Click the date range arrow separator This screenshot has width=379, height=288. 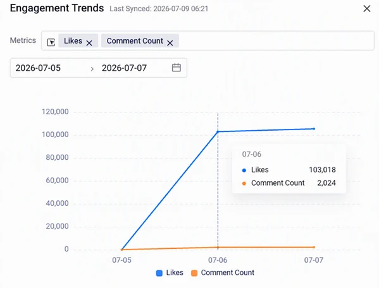[92, 69]
